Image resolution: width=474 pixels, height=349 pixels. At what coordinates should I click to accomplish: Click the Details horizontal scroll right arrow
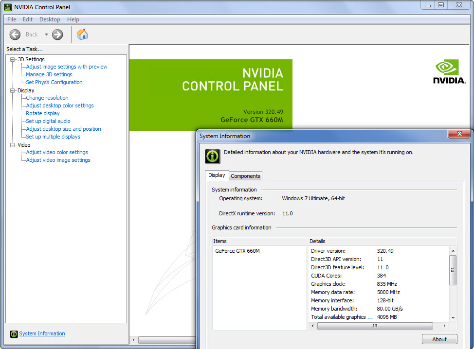point(444,326)
